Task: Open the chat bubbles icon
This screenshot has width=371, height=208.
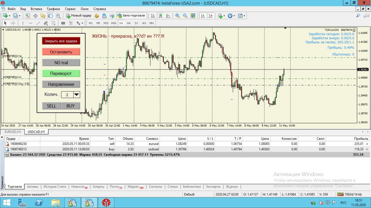Action: click(x=366, y=16)
